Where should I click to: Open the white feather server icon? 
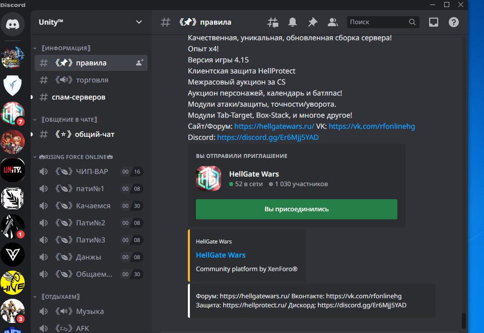pos(13,198)
